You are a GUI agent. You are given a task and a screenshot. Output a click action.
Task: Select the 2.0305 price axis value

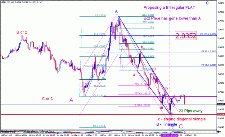[x=221, y=56]
